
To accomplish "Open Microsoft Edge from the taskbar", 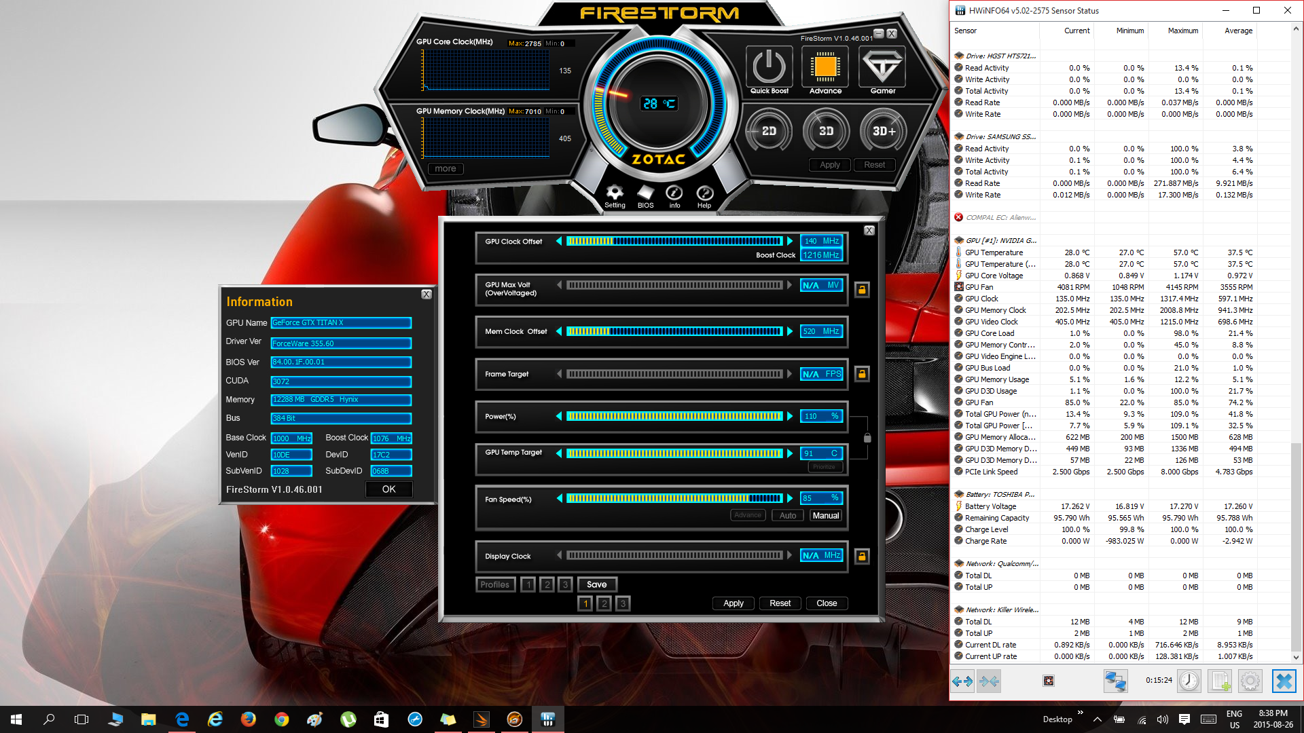I will [x=182, y=719].
